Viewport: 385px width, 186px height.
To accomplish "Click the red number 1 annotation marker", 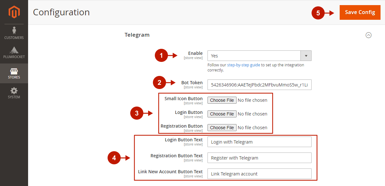I will coord(161,56).
